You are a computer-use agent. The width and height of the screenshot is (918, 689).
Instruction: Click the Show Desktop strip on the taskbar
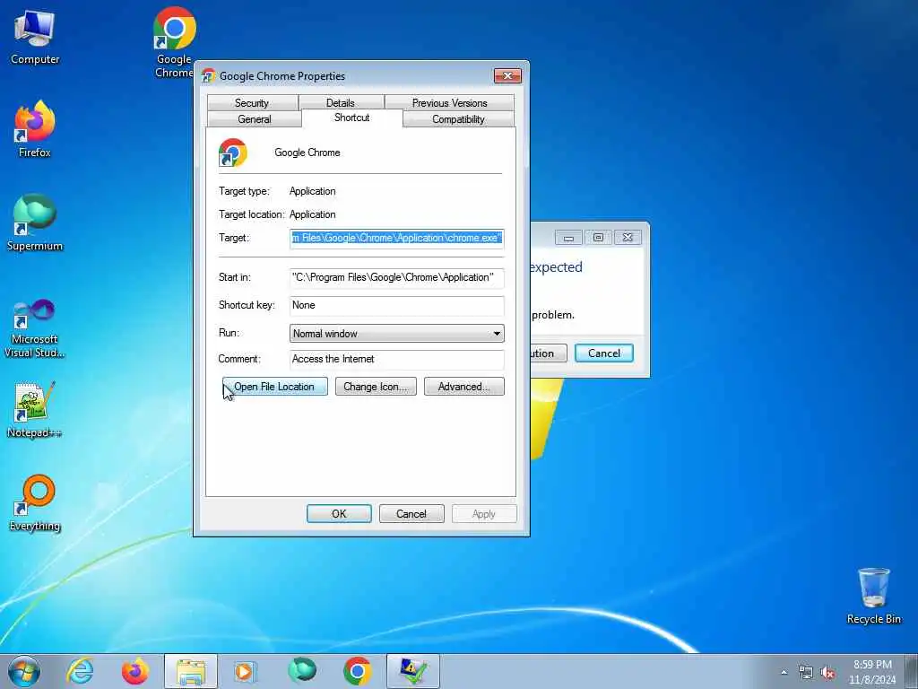(911, 671)
